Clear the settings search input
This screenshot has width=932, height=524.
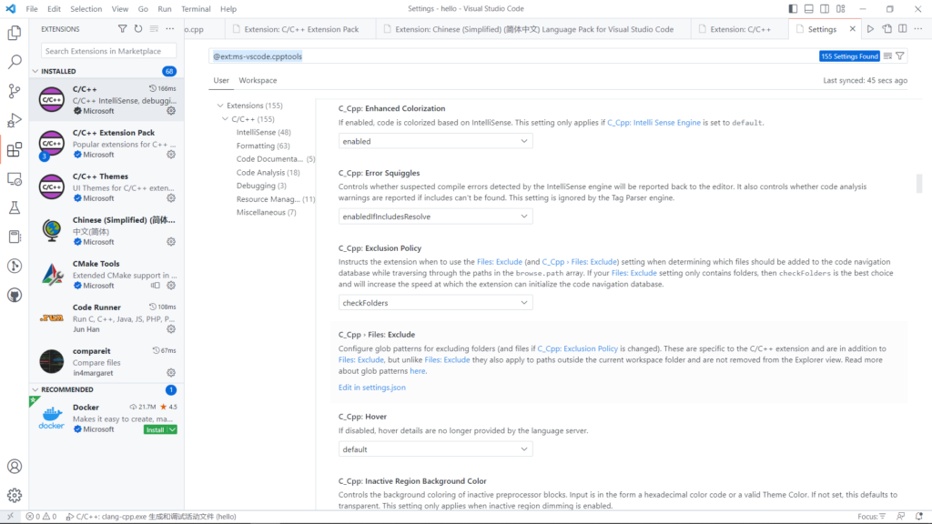[887, 56]
